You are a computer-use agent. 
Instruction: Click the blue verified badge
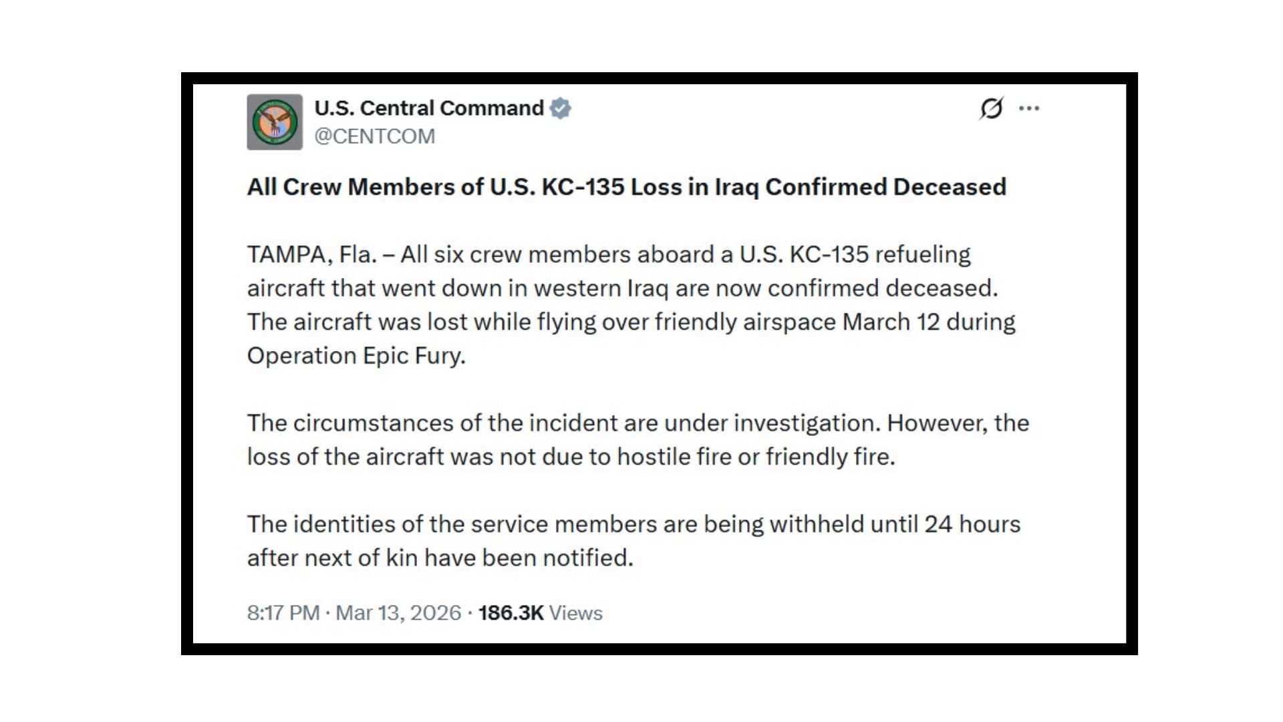560,108
